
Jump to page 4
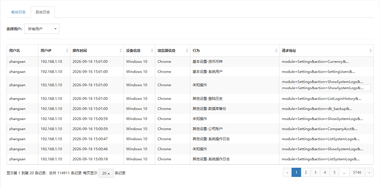tap(325, 172)
